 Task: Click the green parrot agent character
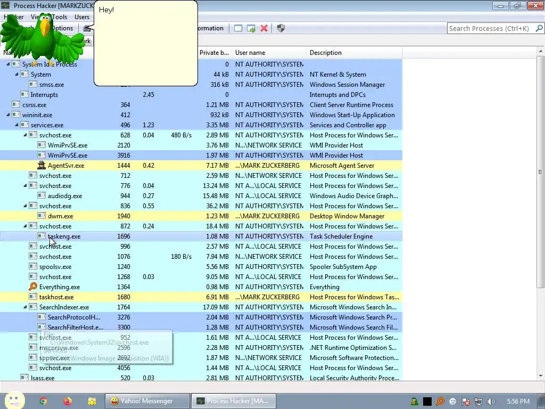[x=43, y=40]
